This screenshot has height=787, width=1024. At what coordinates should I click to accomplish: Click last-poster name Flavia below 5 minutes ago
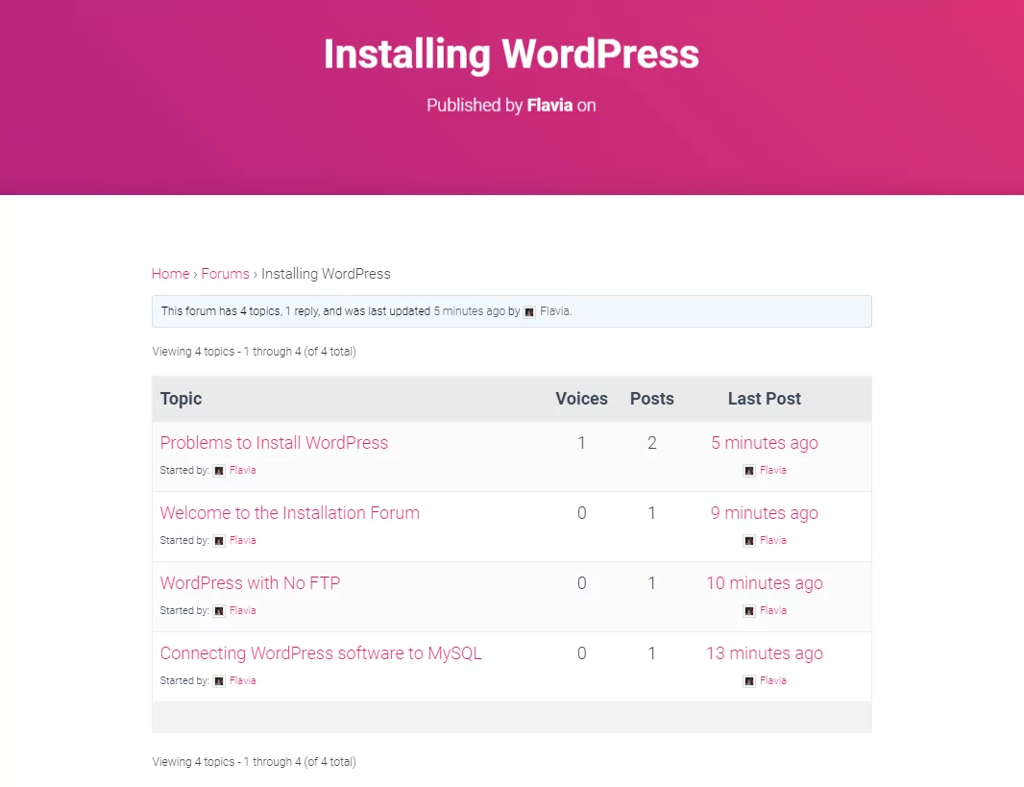point(773,470)
